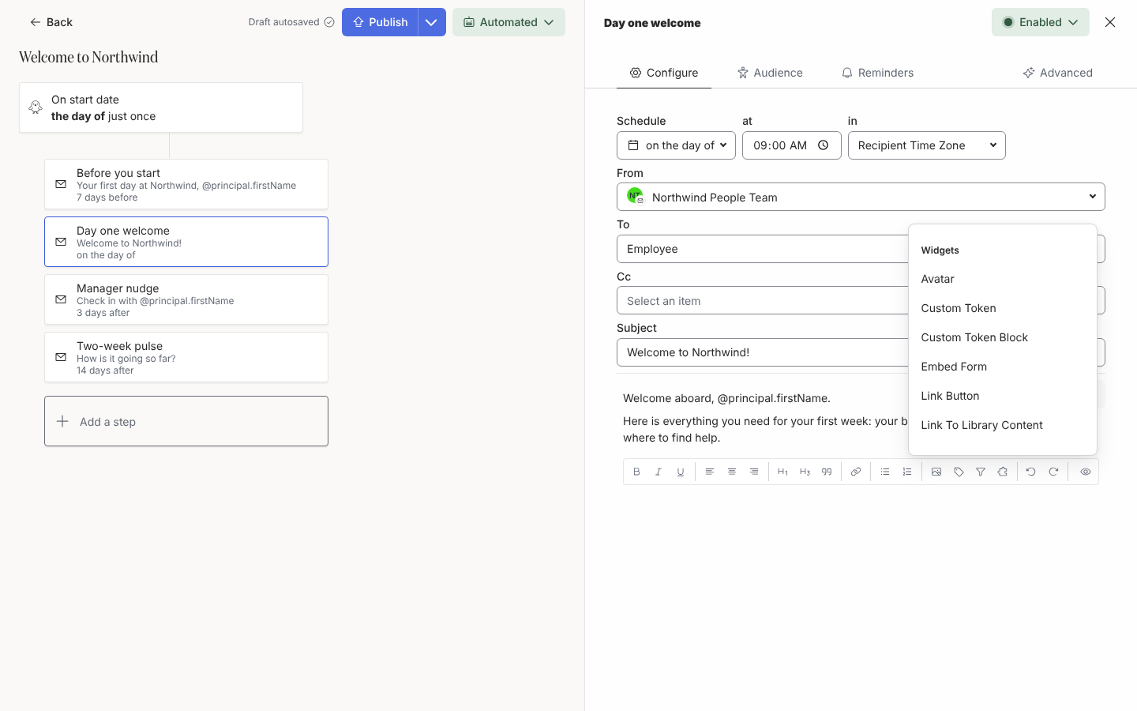Image resolution: width=1137 pixels, height=711 pixels.
Task: Open the 'on the day of' schedule dropdown
Action: 676,145
